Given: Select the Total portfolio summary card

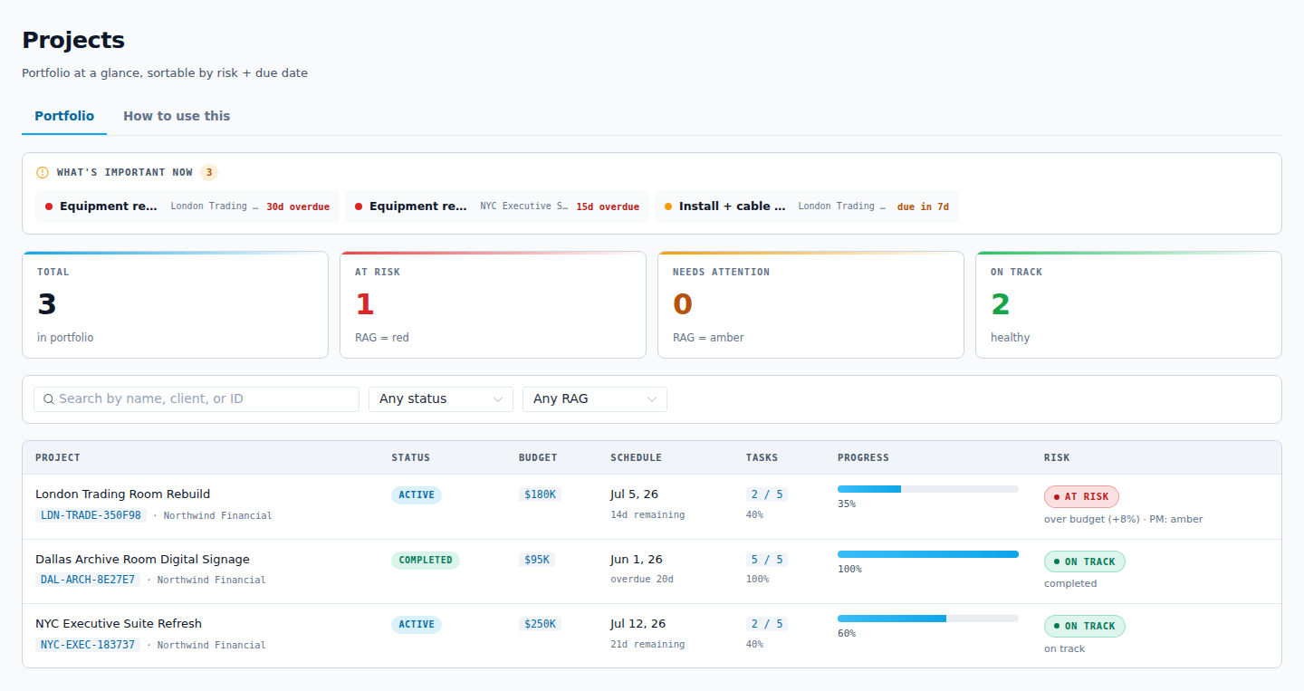Looking at the screenshot, I should [x=175, y=305].
